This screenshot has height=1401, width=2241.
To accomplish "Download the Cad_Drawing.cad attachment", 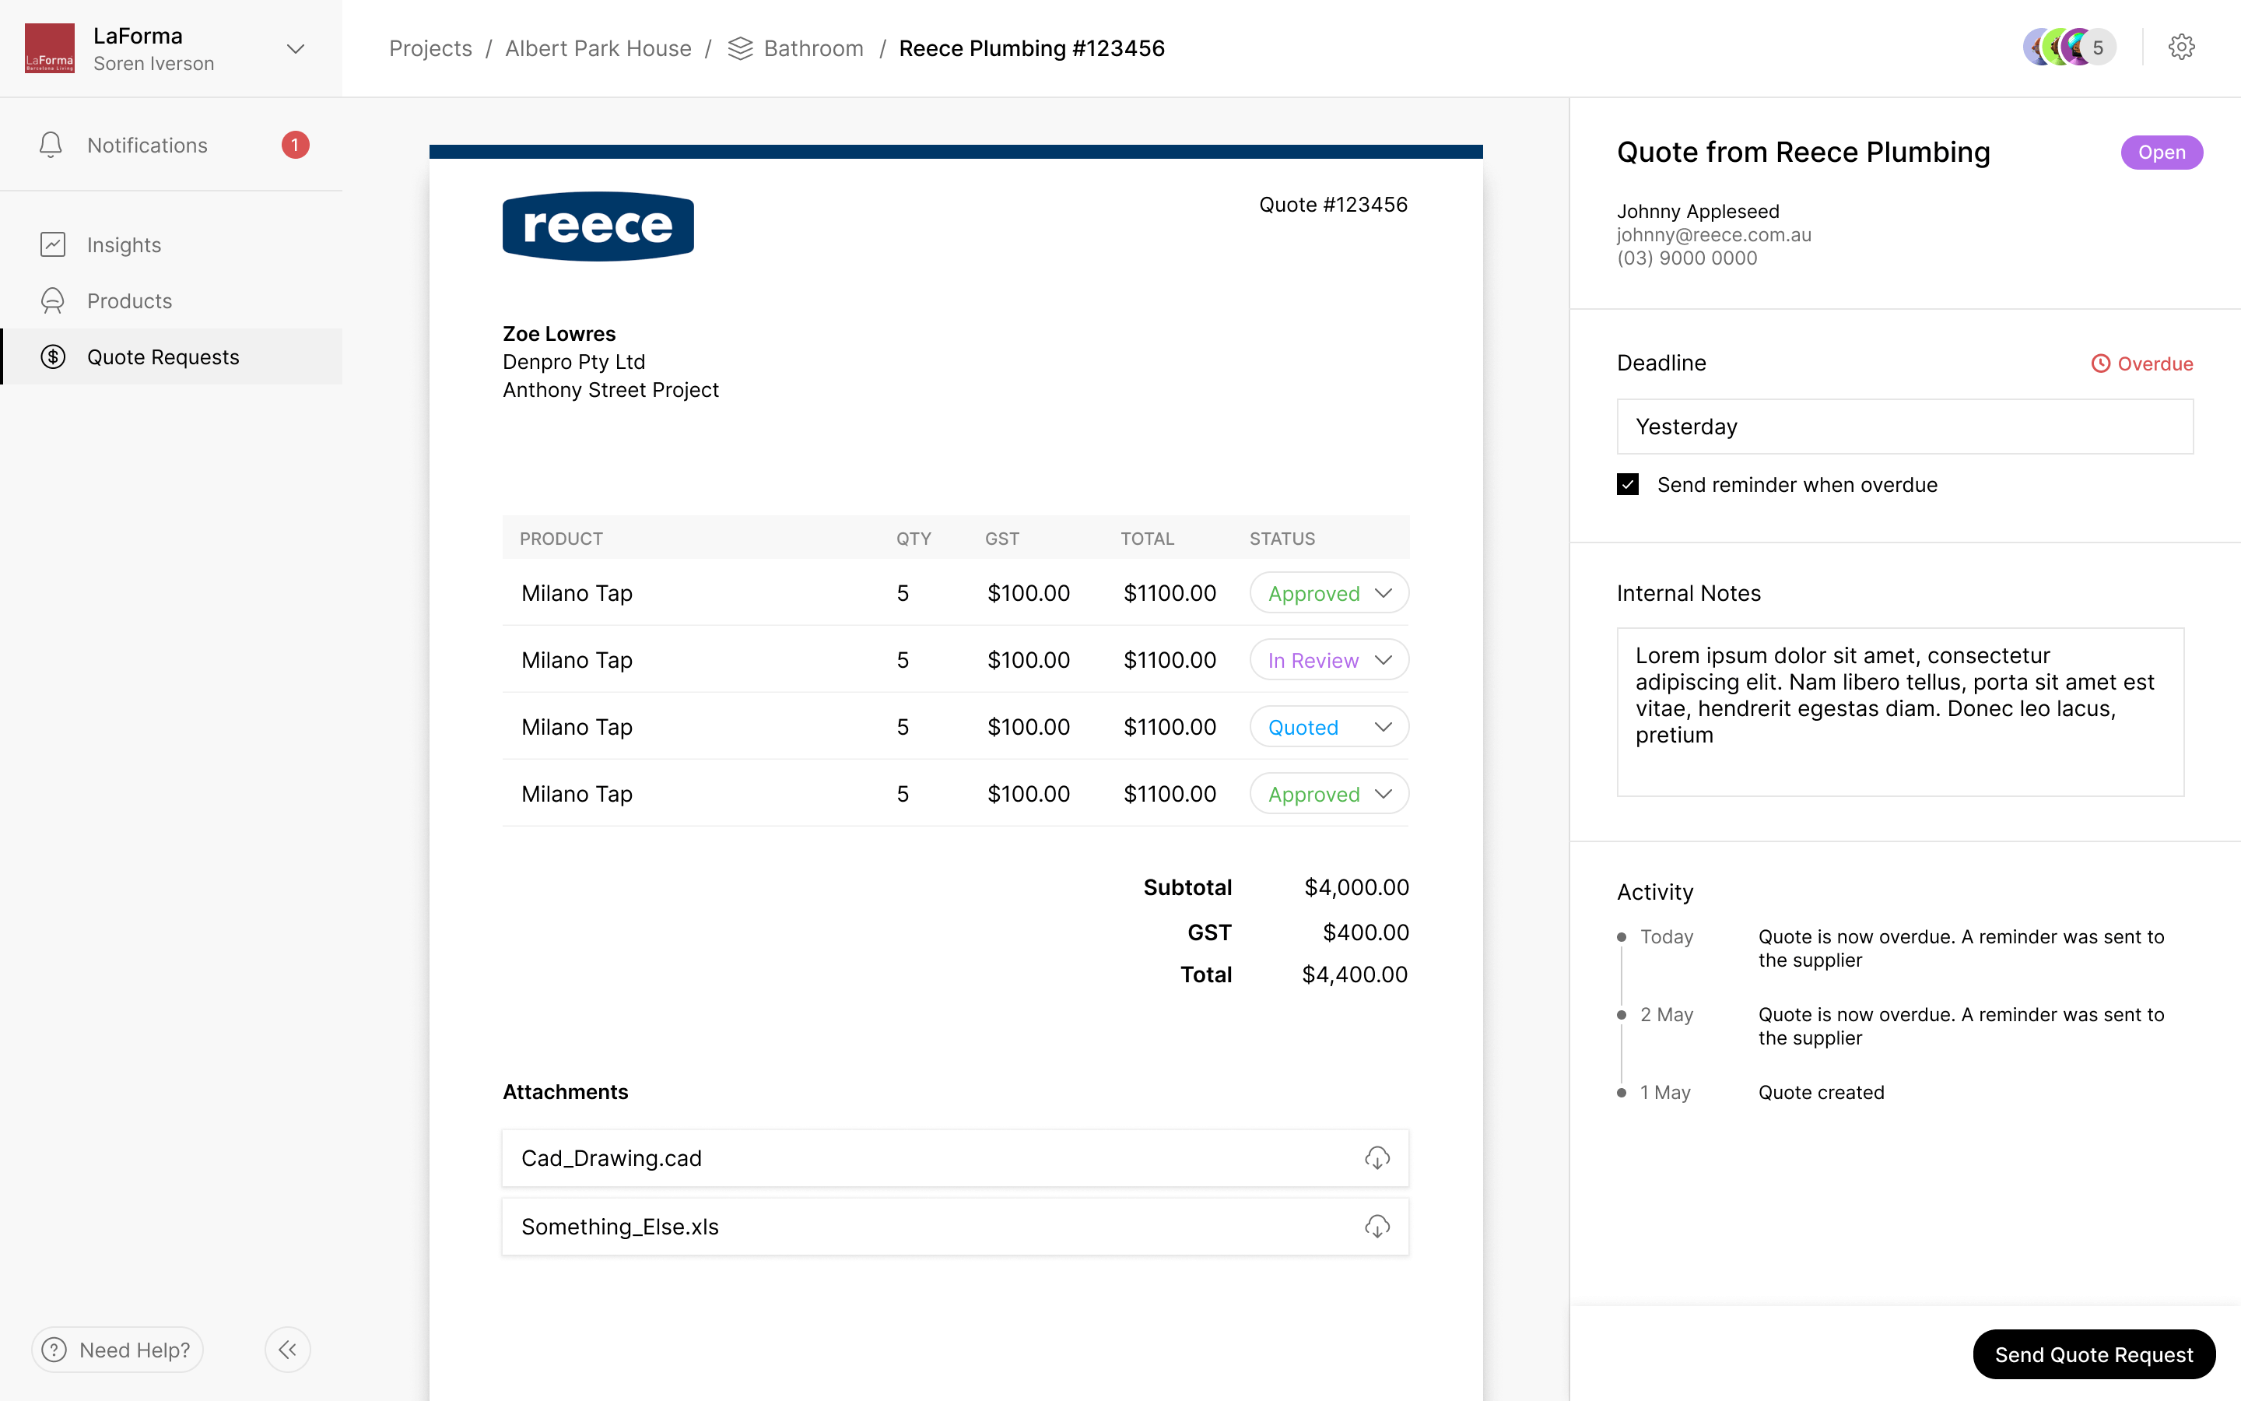I will click(1377, 1158).
